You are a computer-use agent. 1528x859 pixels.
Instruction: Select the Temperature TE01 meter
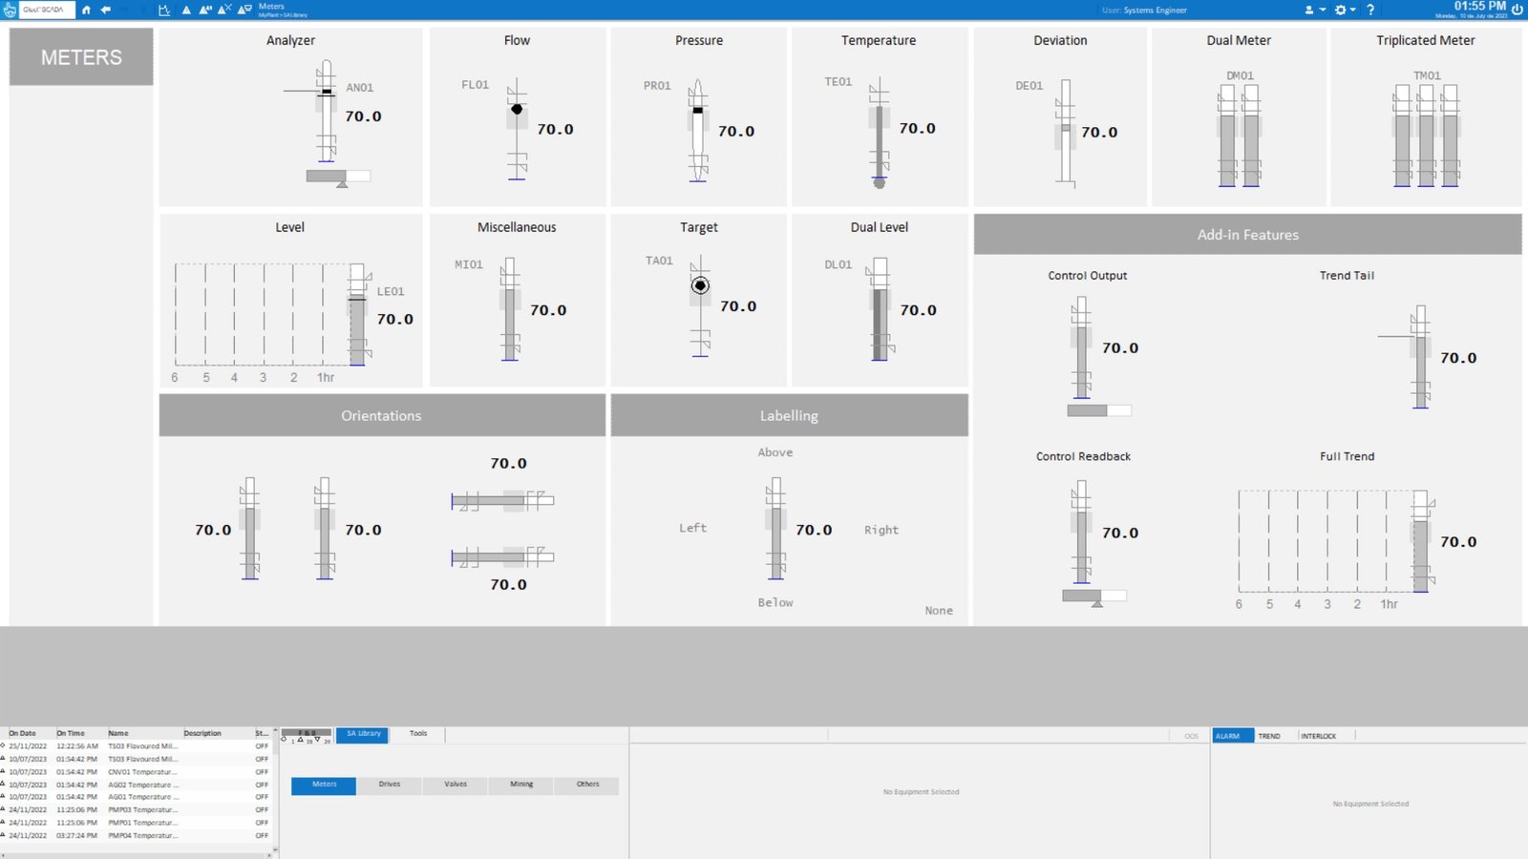coord(879,134)
